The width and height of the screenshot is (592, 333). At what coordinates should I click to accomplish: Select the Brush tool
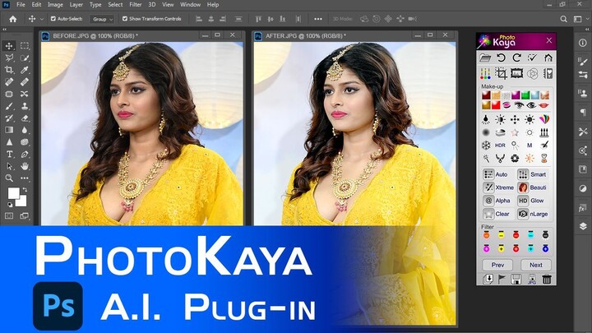(9, 106)
